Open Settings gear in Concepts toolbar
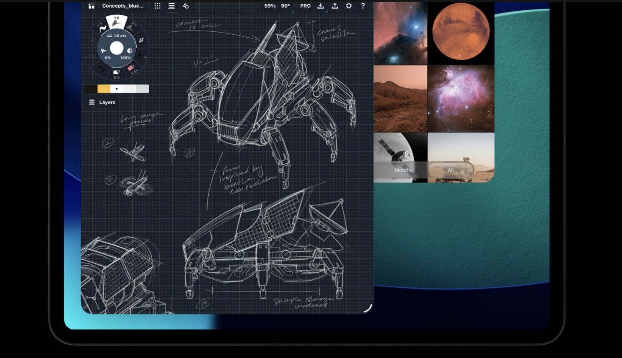This screenshot has height=358, width=622. [x=349, y=6]
